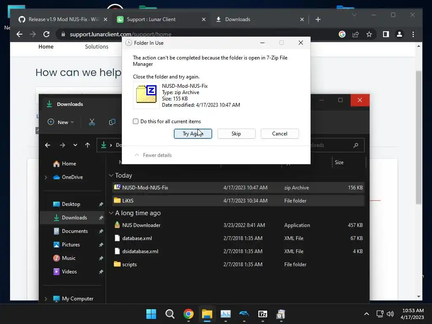The width and height of the screenshot is (432, 324).
Task: Click Skip in Folder In Use dialog
Action: (x=236, y=134)
